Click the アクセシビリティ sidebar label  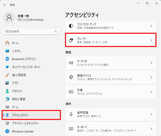(20, 115)
